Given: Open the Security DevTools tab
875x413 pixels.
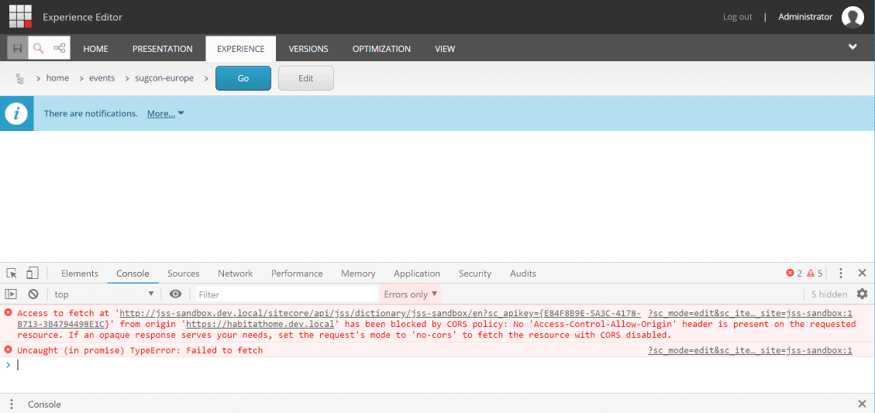Looking at the screenshot, I should [x=475, y=274].
